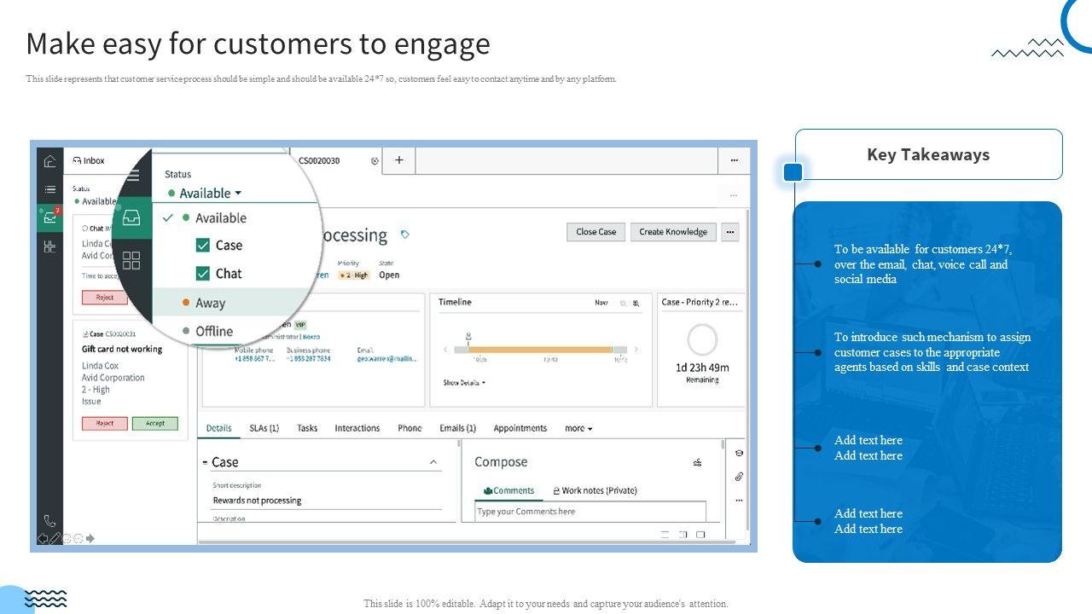Switch to the SLAs (1) tab

tap(264, 428)
